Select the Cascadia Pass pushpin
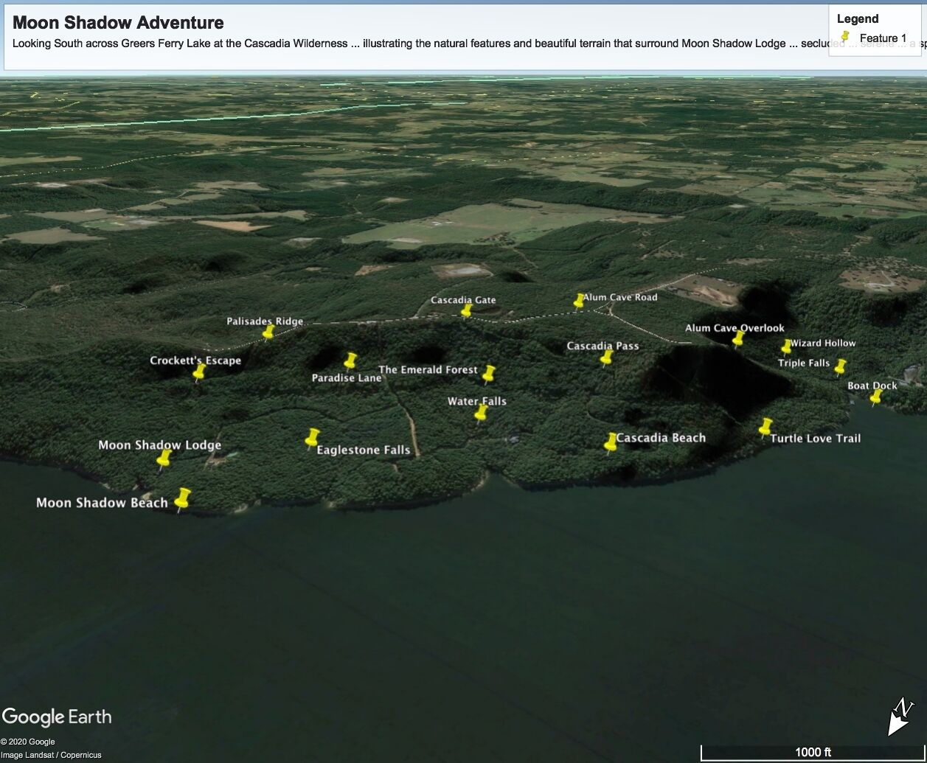Image resolution: width=927 pixels, height=763 pixels. [607, 358]
